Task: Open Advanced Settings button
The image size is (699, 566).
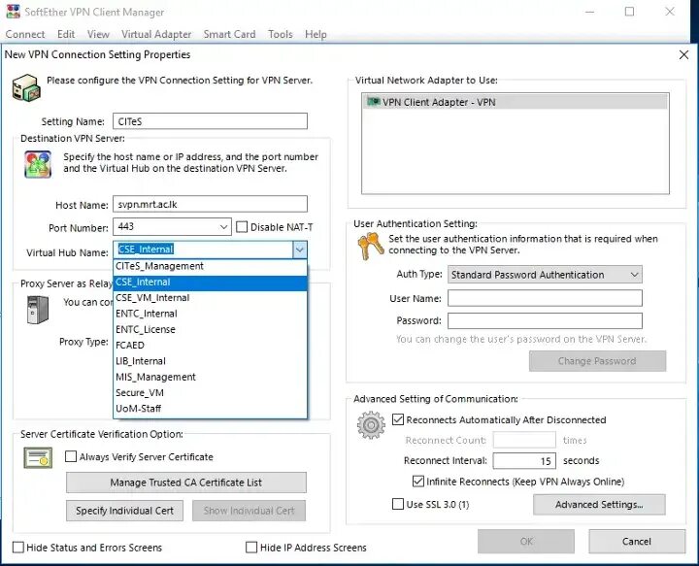Action: [x=599, y=505]
